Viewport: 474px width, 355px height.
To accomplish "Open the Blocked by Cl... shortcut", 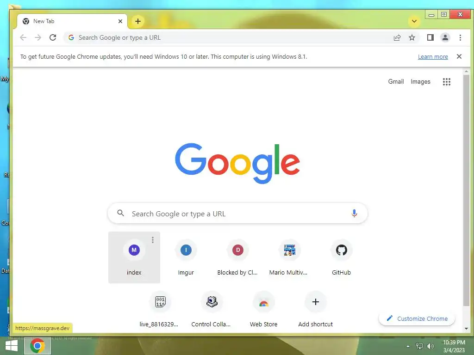I will click(237, 257).
